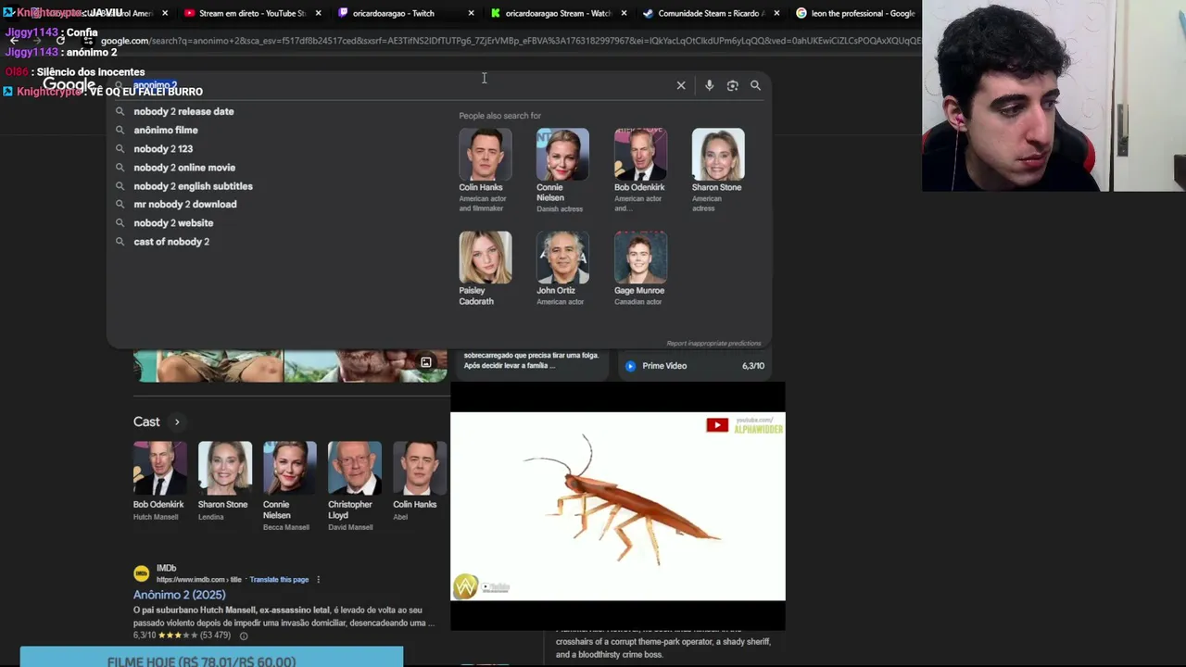The image size is (1186, 667).
Task: Click into the Google search input field
Action: (398, 85)
